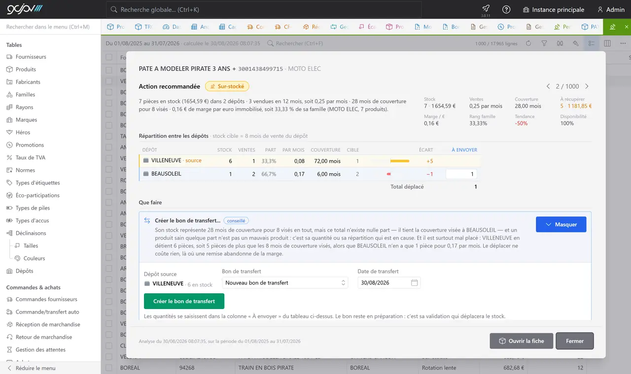Open the rocket version icon in top bar
The height and width of the screenshot is (374, 631).
click(486, 8)
